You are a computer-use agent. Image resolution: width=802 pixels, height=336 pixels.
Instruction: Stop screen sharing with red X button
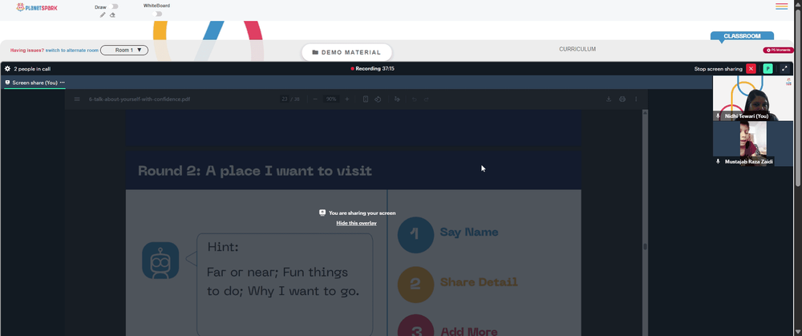tap(751, 68)
